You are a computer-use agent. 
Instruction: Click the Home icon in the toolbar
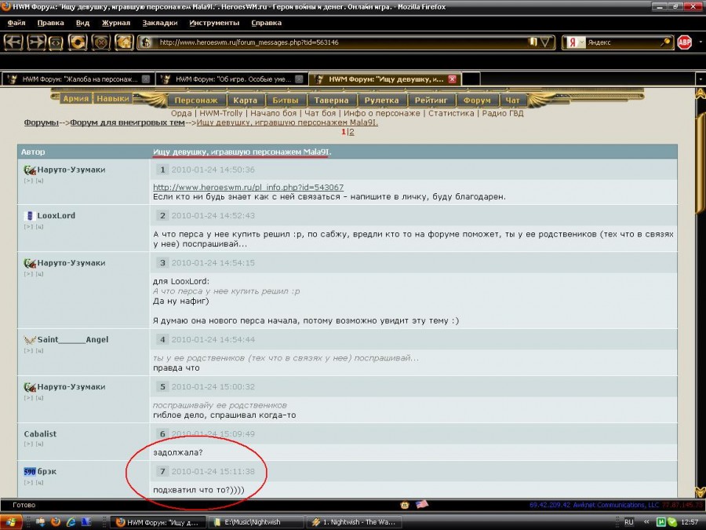pos(123,42)
